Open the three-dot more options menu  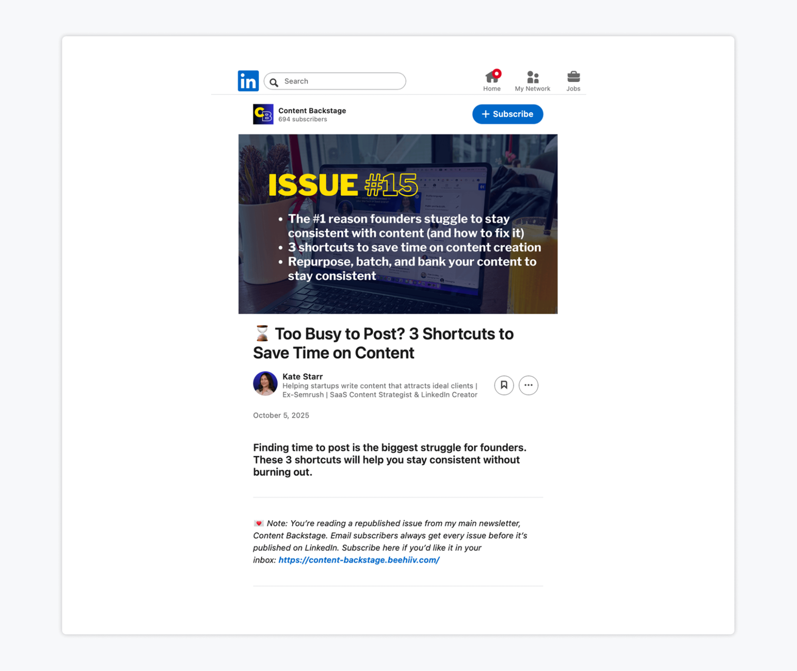528,385
